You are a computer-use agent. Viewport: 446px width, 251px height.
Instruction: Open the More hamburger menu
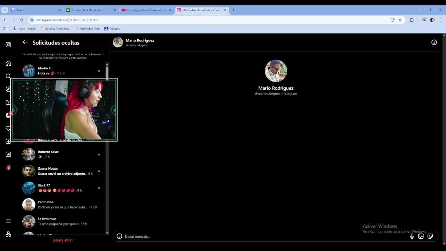[8, 221]
